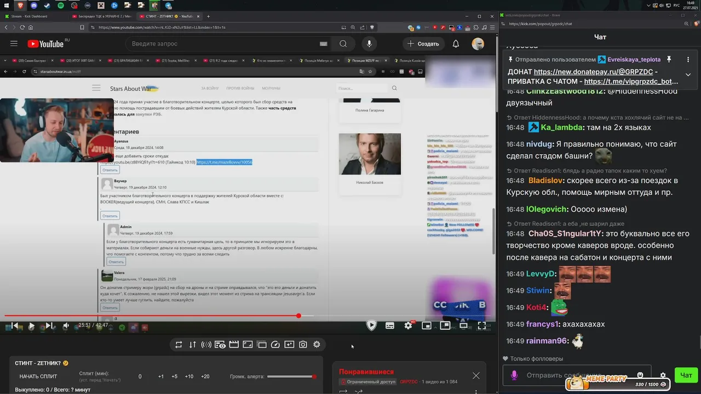
Task: Enter fullscreen in YouTube player
Action: 482,326
